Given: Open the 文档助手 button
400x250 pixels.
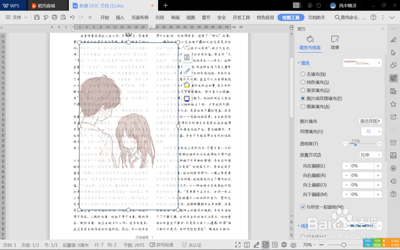Looking at the screenshot, I should (316, 17).
